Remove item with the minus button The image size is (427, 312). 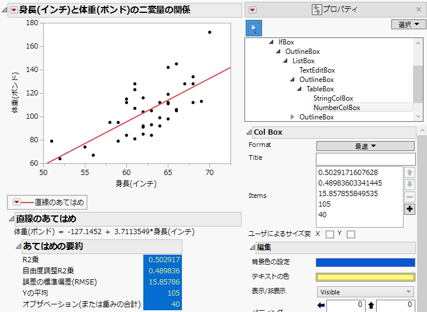point(409,197)
